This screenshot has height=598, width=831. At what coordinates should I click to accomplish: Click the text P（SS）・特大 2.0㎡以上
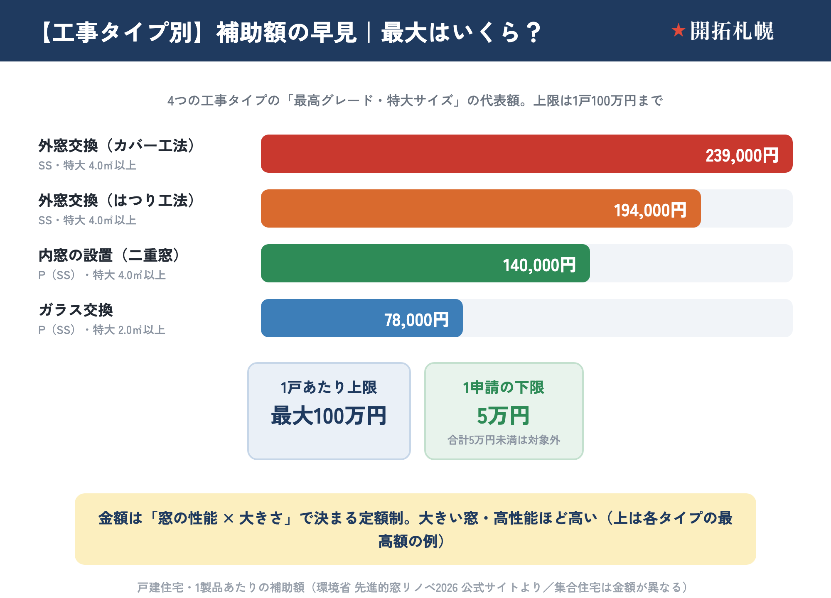[102, 330]
